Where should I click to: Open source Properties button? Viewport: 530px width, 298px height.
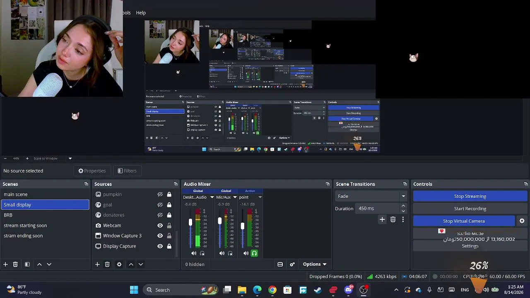(92, 171)
